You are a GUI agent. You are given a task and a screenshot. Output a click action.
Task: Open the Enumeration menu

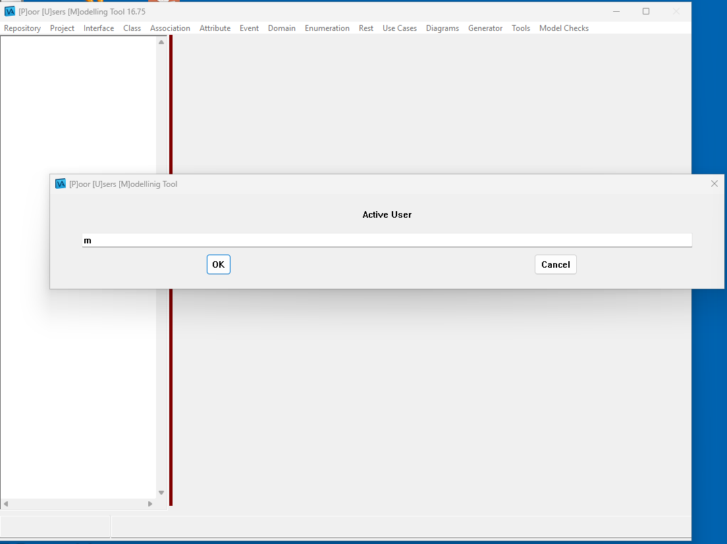(x=327, y=28)
